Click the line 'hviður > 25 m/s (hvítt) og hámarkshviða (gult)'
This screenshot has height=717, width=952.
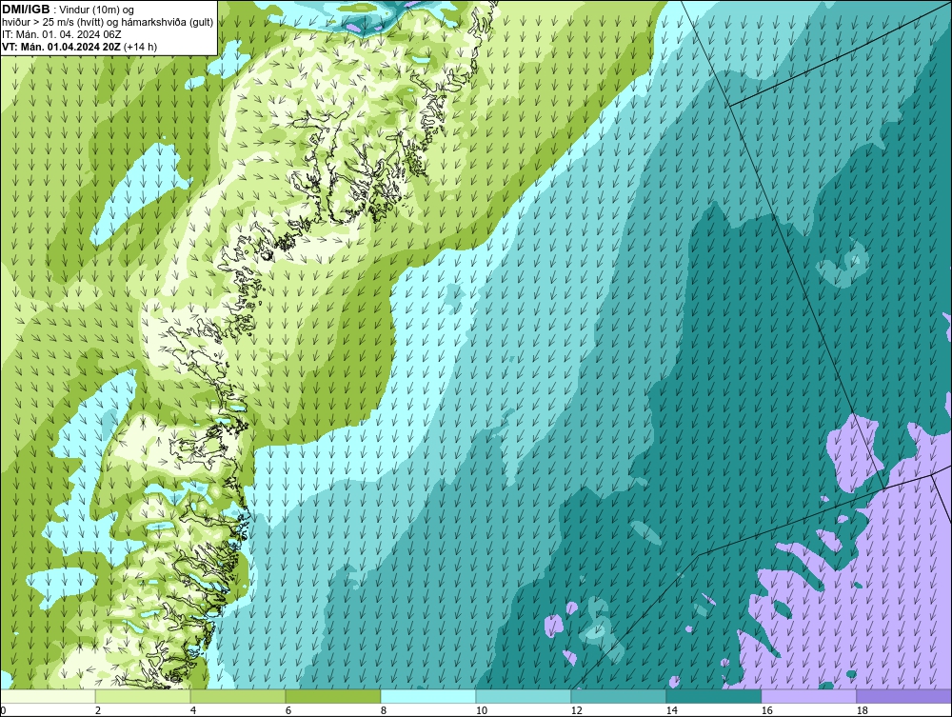click(109, 23)
